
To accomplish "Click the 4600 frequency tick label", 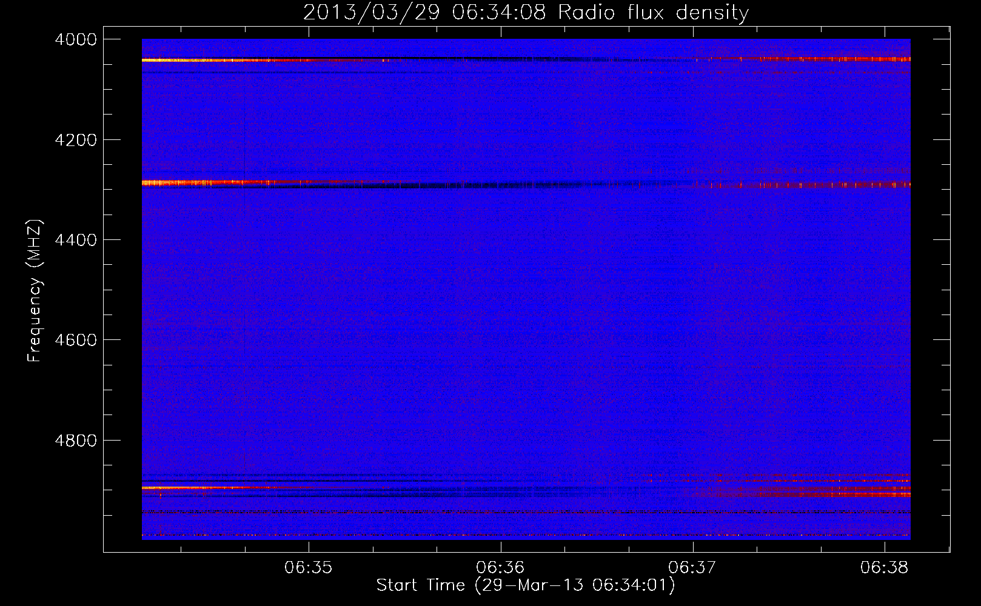I will tap(76, 340).
